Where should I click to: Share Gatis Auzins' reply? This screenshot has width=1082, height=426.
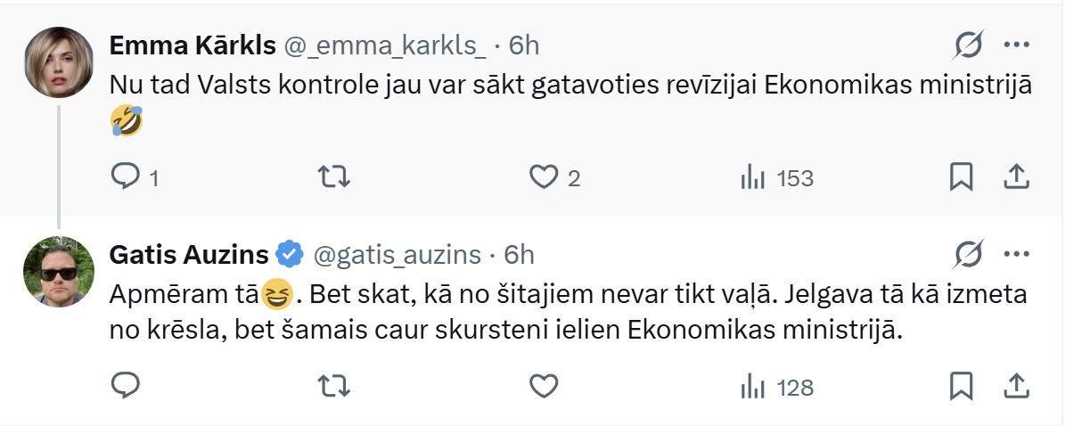[x=1016, y=387]
